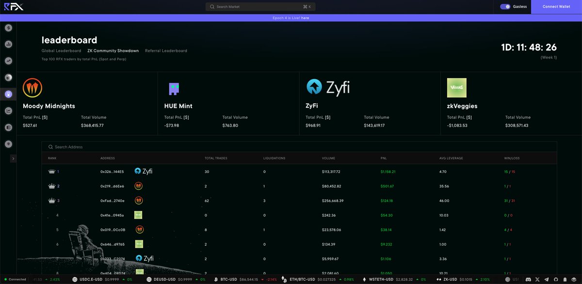
Task: Select the bar chart stats icon in sidebar
Action: click(x=8, y=44)
